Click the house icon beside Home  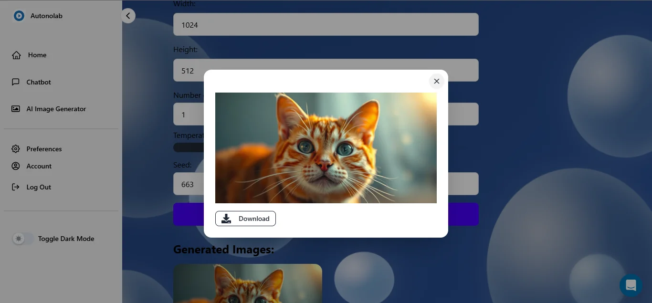tap(16, 55)
